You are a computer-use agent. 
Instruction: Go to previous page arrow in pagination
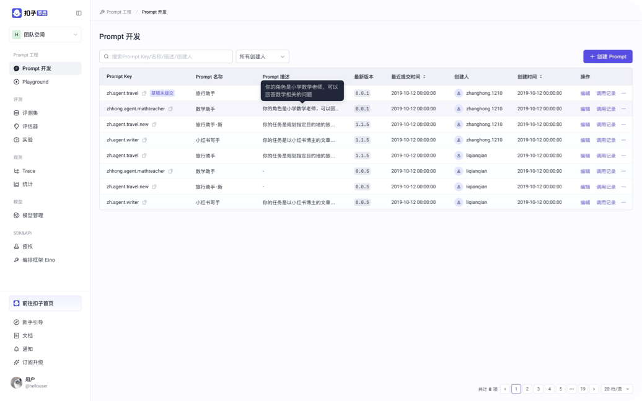505,389
